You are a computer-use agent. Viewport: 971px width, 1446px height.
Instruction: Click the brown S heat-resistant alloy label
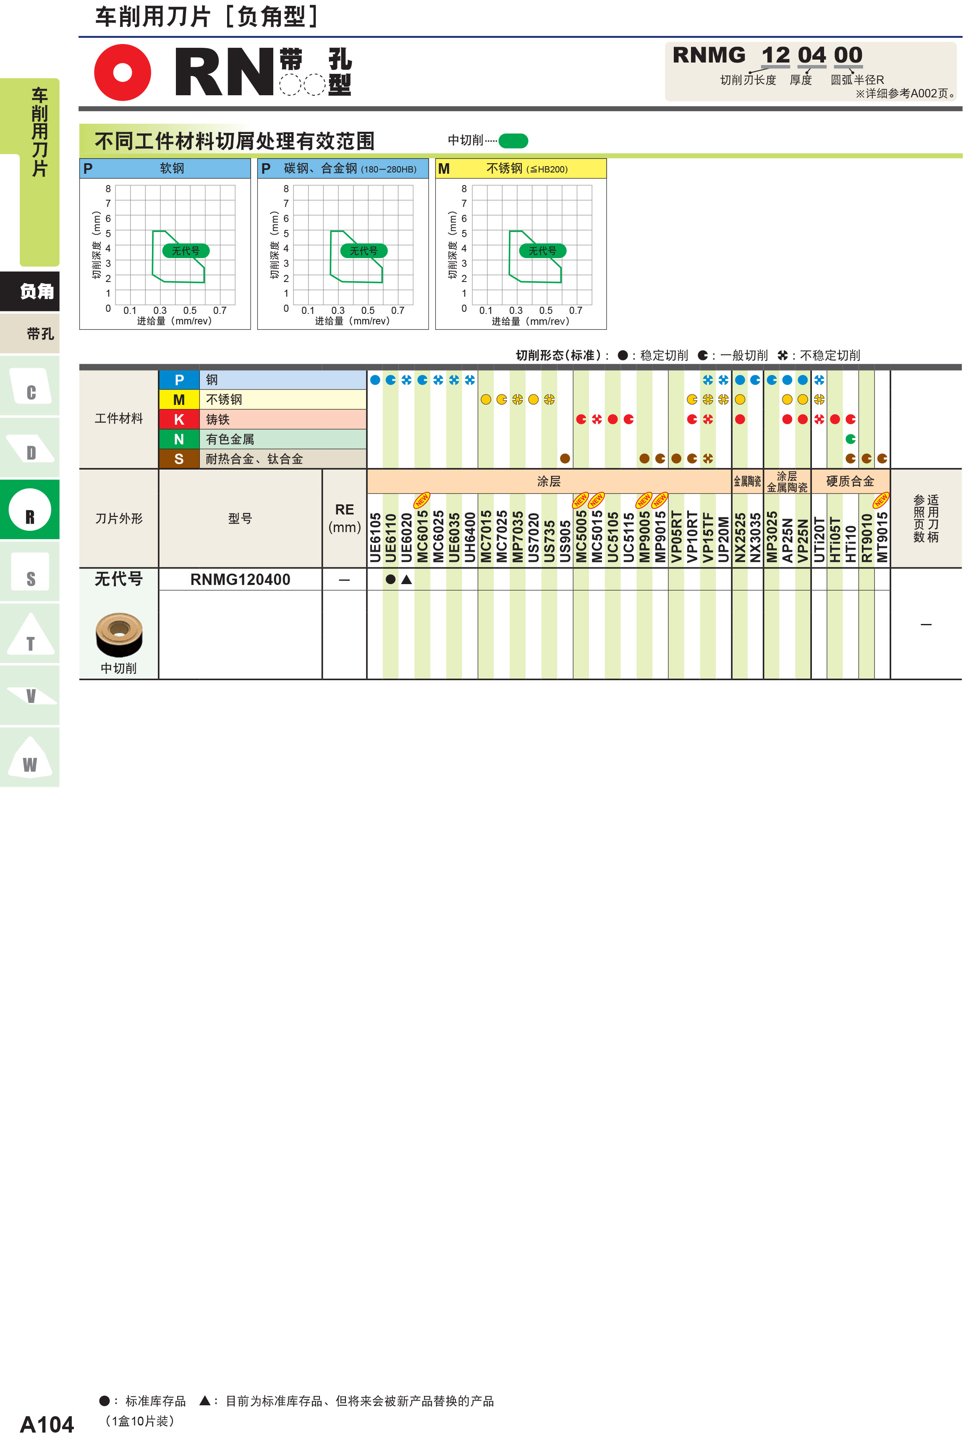179,459
